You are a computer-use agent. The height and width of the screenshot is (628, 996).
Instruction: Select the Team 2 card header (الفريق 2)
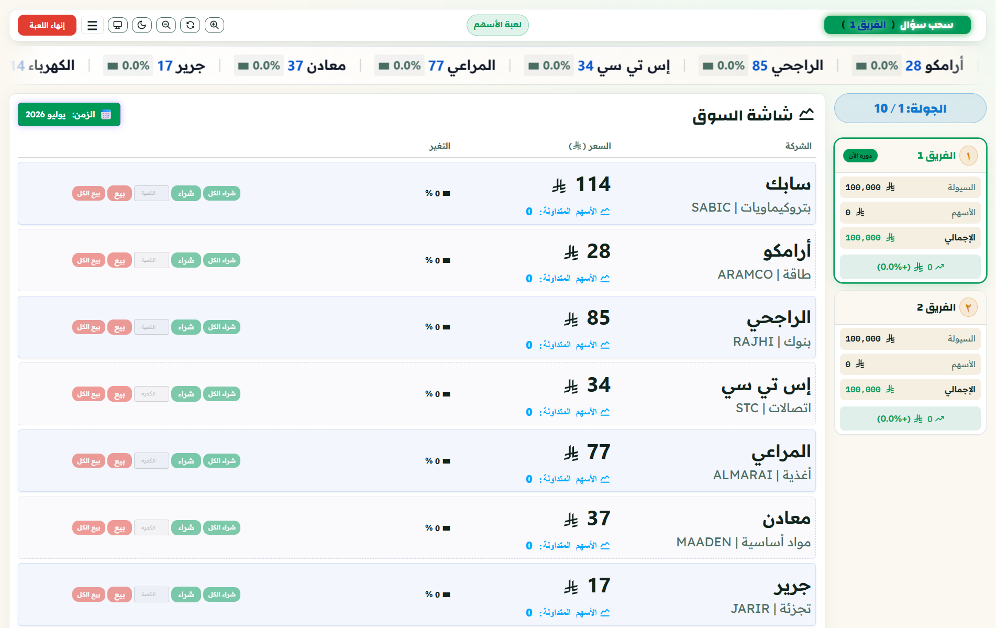tap(910, 307)
